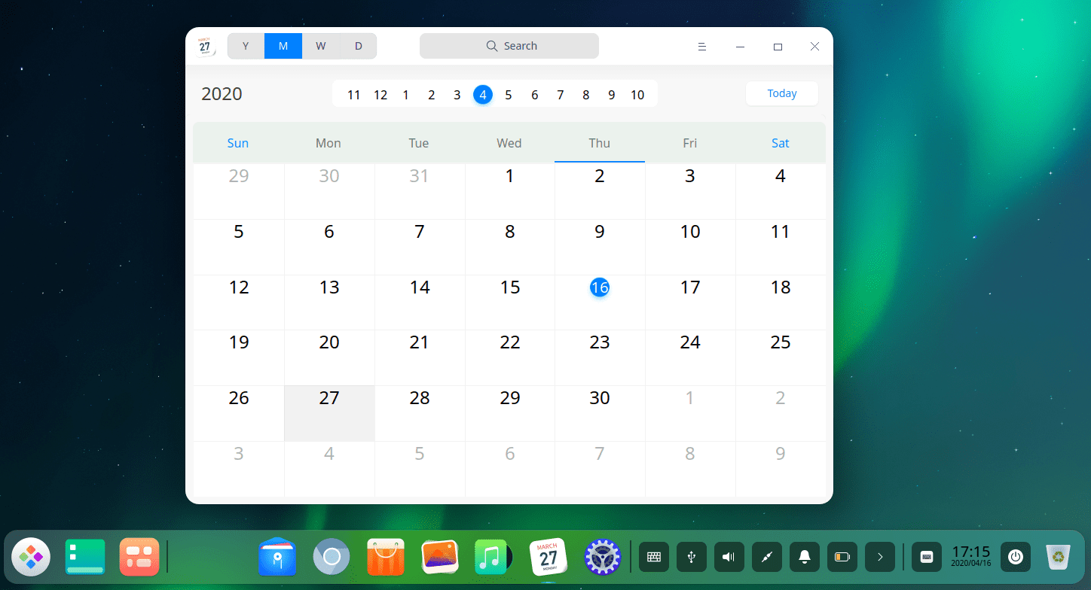This screenshot has height=590, width=1091.
Task: Open the calendar hamburger menu
Action: click(702, 47)
